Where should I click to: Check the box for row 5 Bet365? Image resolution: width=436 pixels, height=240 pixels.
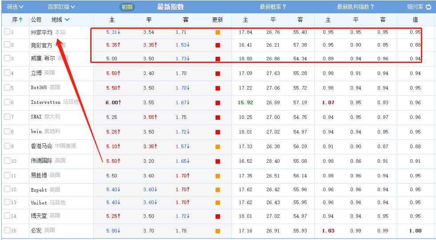tap(7, 87)
